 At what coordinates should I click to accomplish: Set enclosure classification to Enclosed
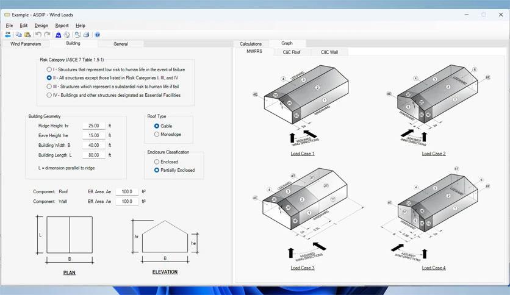tap(157, 162)
